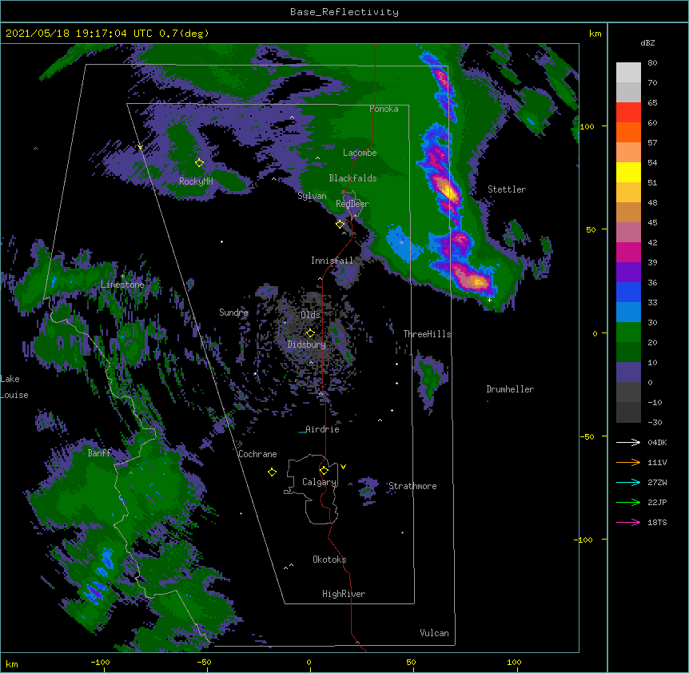Click the Didsbury label

[307, 344]
